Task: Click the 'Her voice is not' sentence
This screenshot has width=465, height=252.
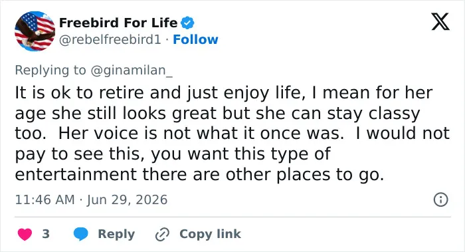Action: [x=201, y=134]
